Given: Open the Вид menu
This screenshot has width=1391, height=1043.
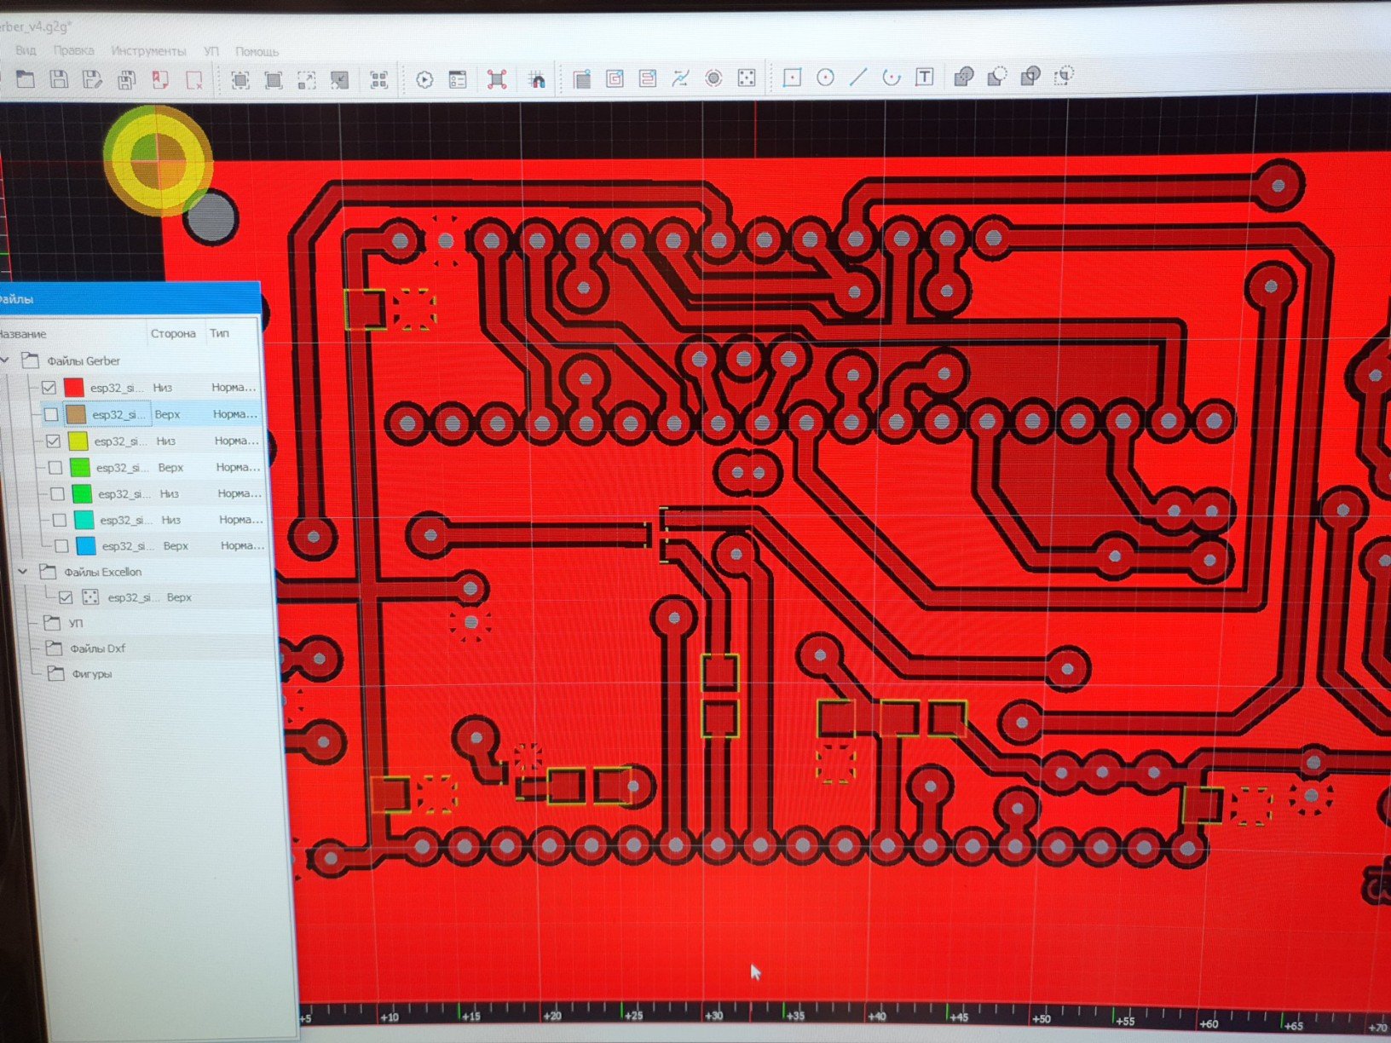Looking at the screenshot, I should (x=26, y=51).
